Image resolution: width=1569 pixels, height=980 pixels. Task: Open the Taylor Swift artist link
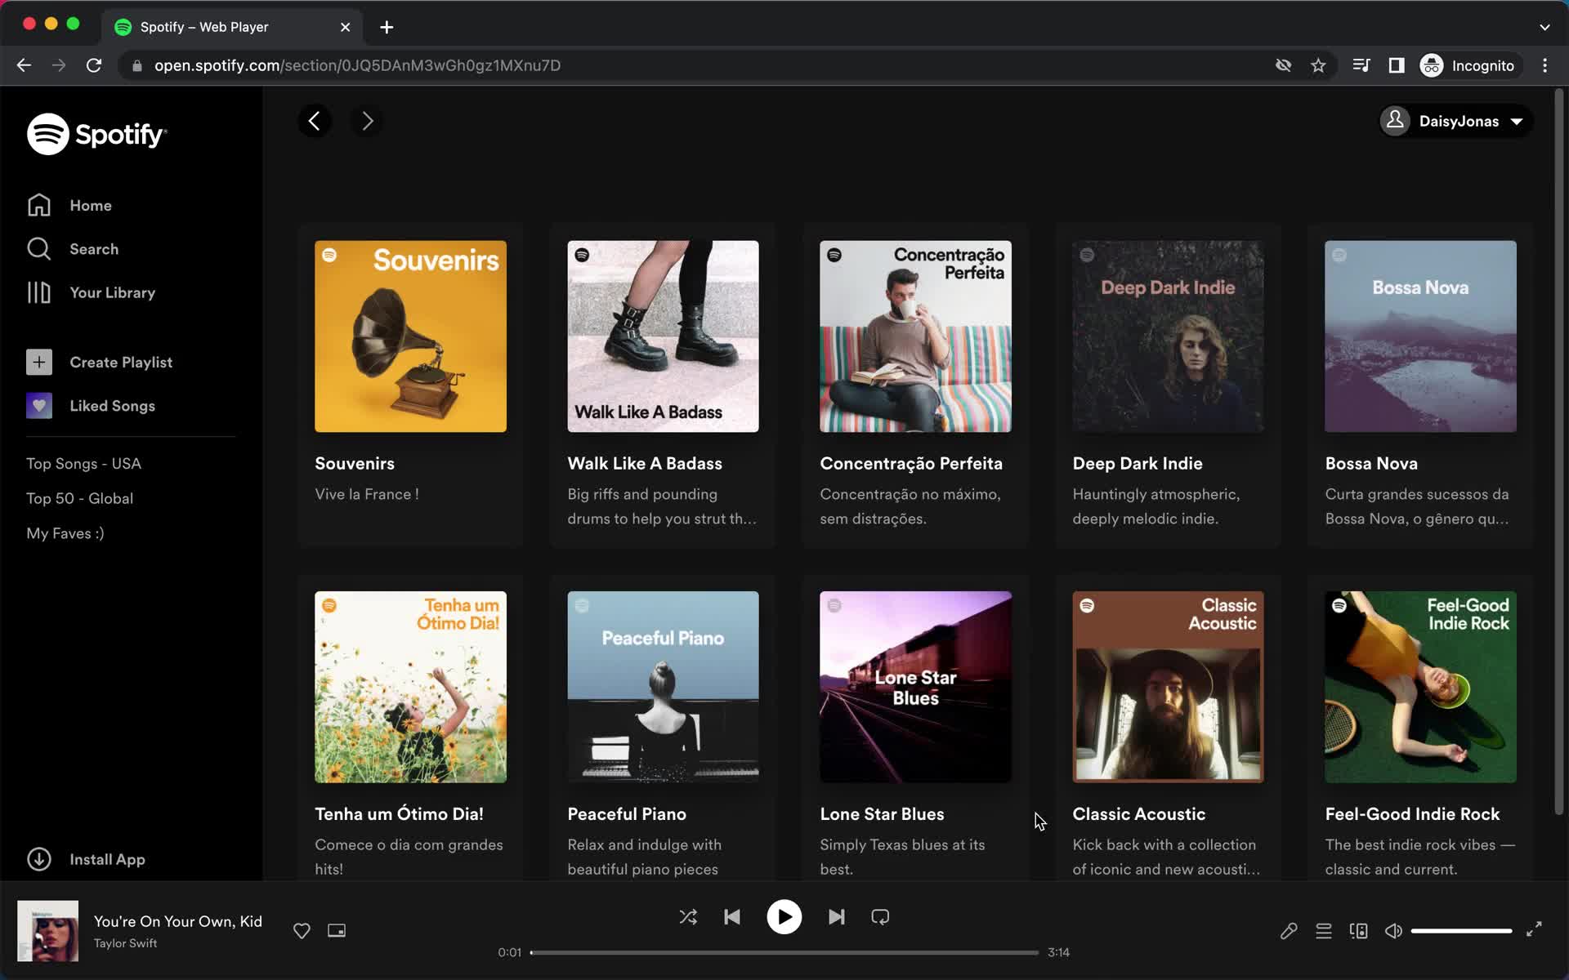tap(125, 942)
